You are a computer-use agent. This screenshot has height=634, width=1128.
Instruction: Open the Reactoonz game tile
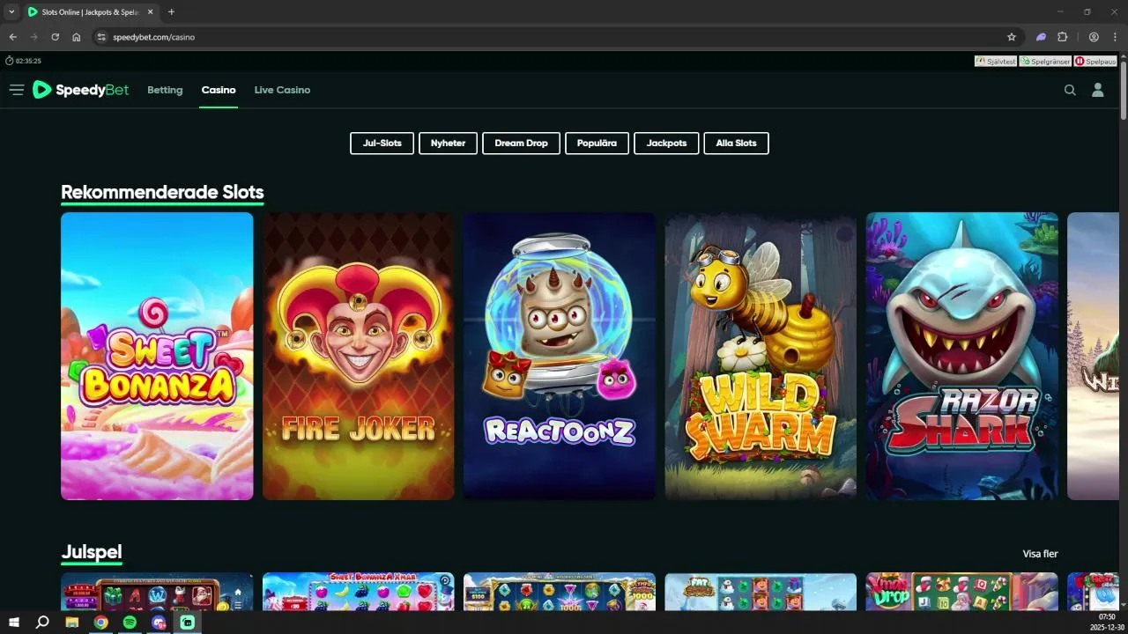point(560,356)
